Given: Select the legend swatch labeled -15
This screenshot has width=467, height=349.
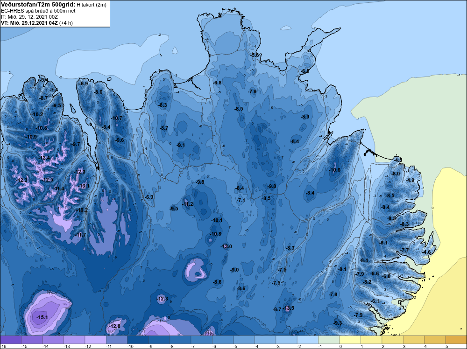Looking at the screenshot, I should (32, 340).
